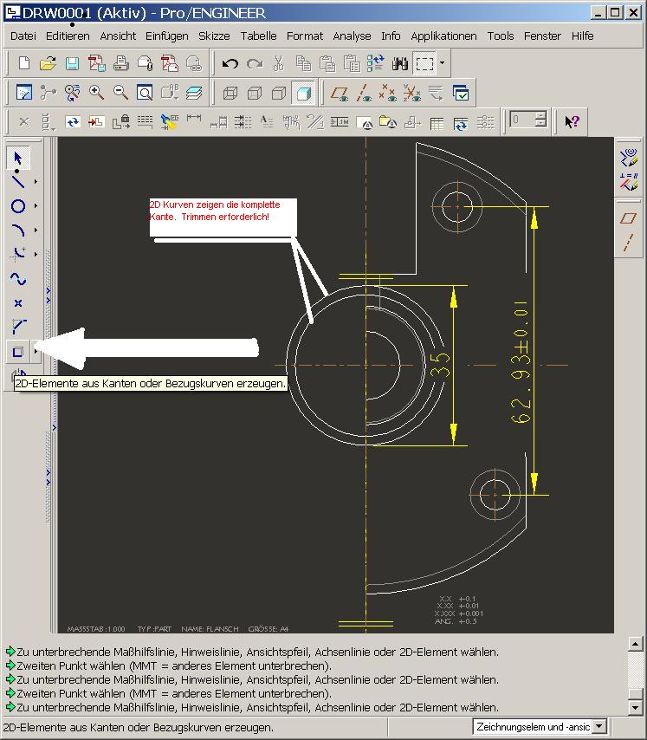Toggle wireframe display mode
Image resolution: width=647 pixels, height=740 pixels.
click(230, 93)
